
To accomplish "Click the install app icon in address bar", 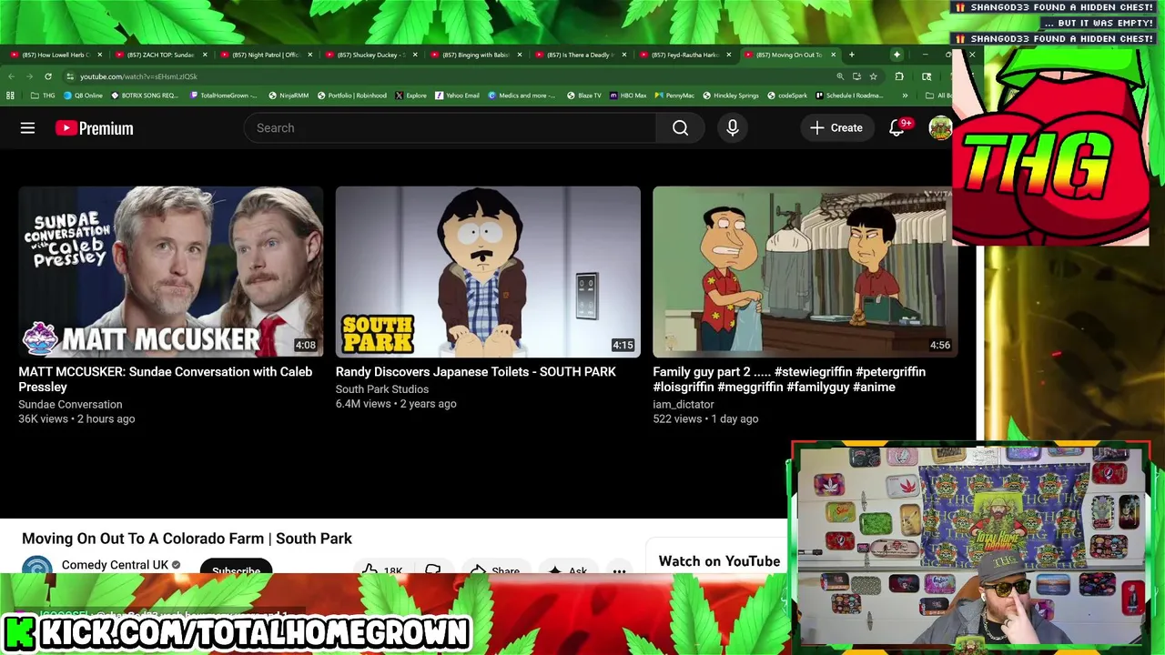I will point(856,76).
